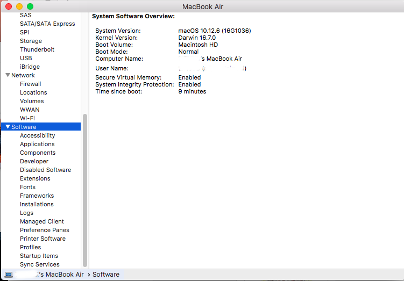Click Software in the path bar
Viewport: 404px width, 281px height.
[x=106, y=275]
